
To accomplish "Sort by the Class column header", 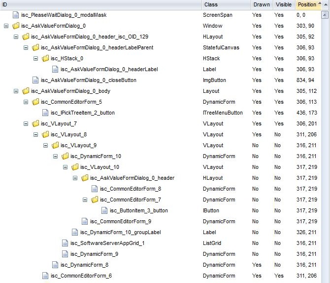I will (x=225, y=4).
